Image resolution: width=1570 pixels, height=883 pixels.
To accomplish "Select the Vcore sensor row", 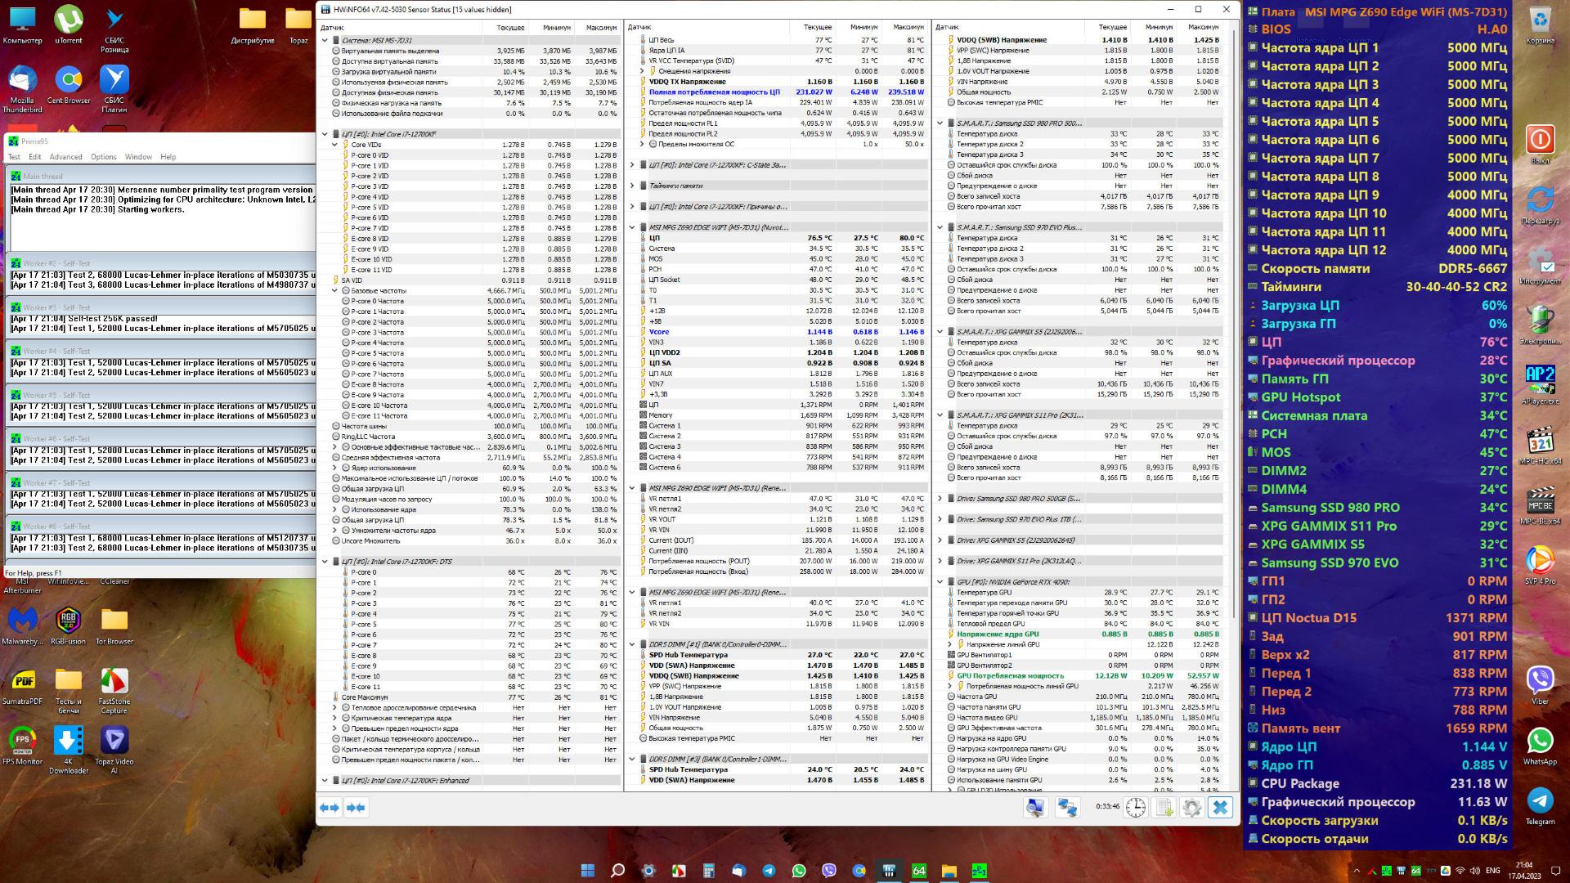I will [659, 332].
